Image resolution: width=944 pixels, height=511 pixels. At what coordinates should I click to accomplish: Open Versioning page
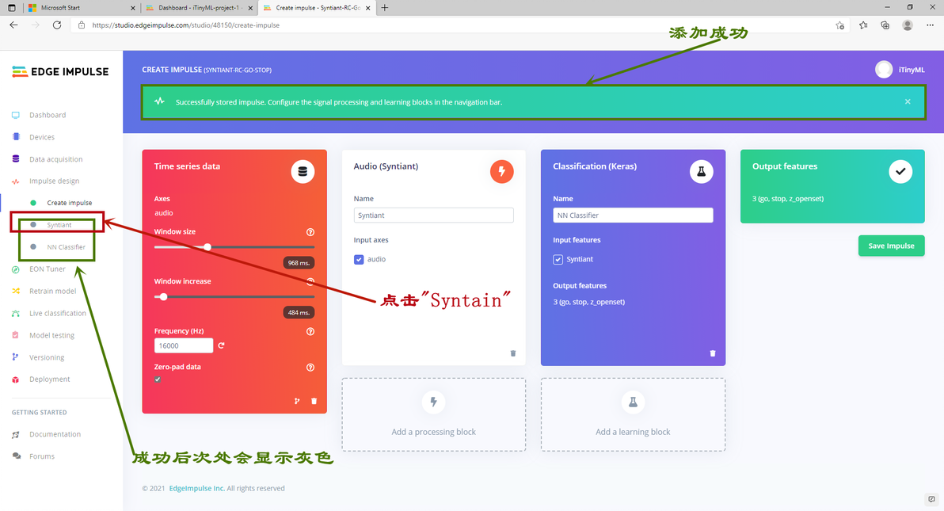pos(47,357)
